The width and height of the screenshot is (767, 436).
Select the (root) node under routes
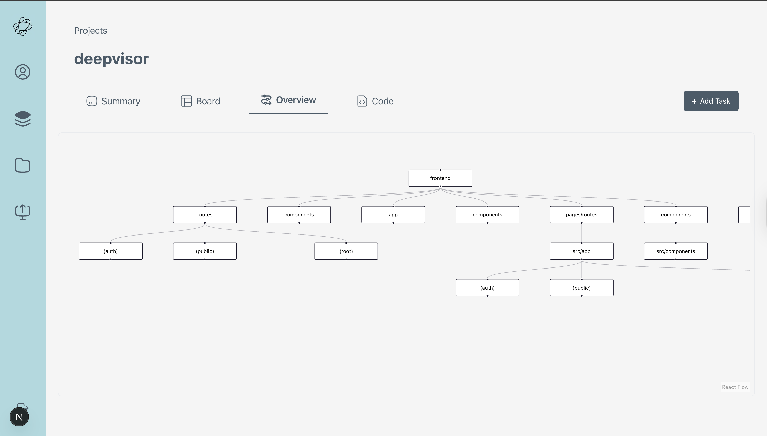click(x=346, y=251)
